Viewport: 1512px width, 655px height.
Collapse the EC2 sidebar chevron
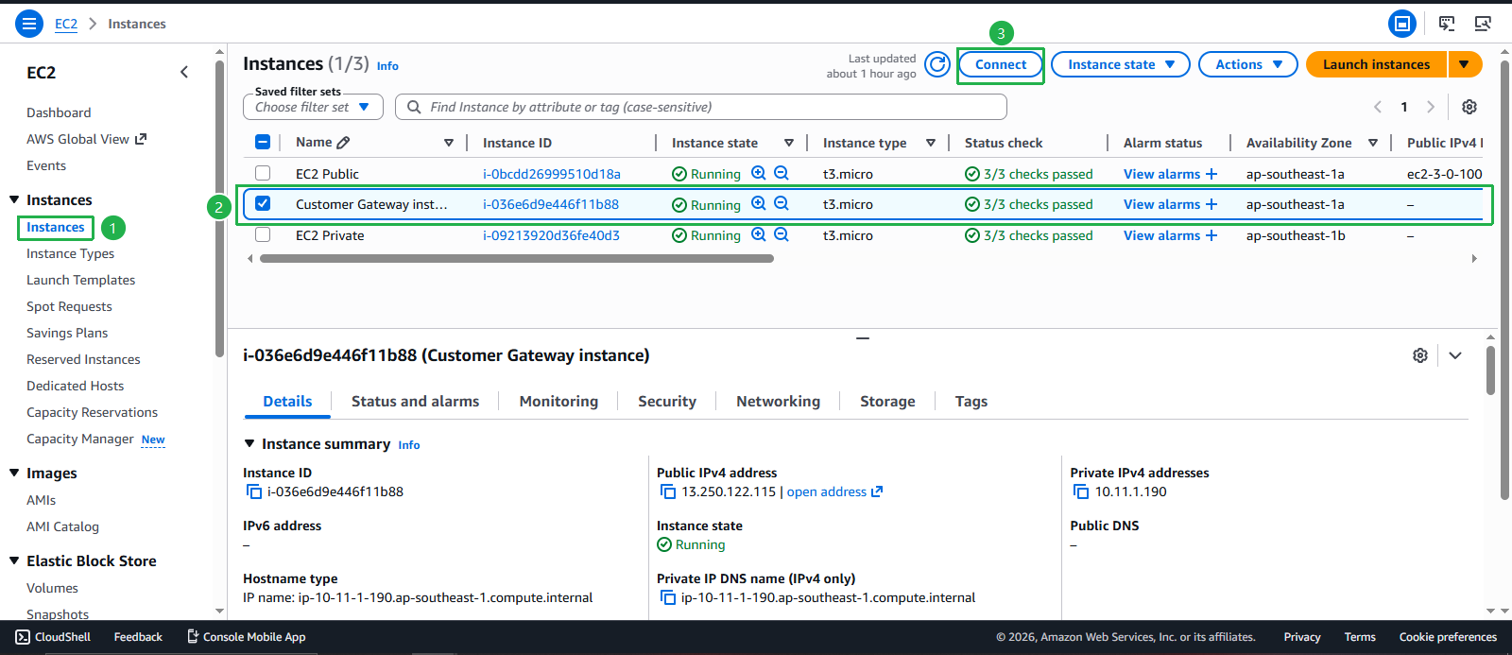click(x=184, y=72)
